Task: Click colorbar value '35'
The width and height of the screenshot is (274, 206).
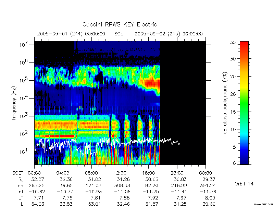Action: coord(233,43)
